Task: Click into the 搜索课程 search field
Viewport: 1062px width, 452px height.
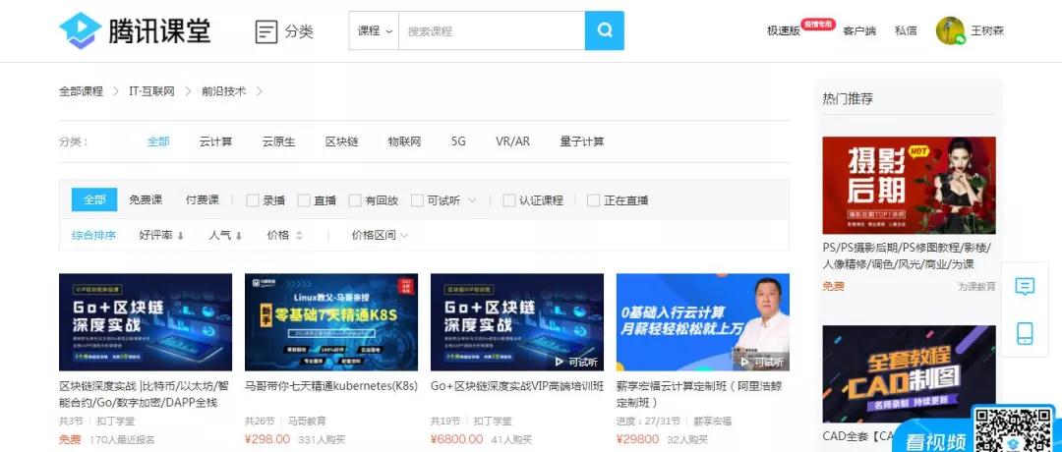Action: pos(492,31)
